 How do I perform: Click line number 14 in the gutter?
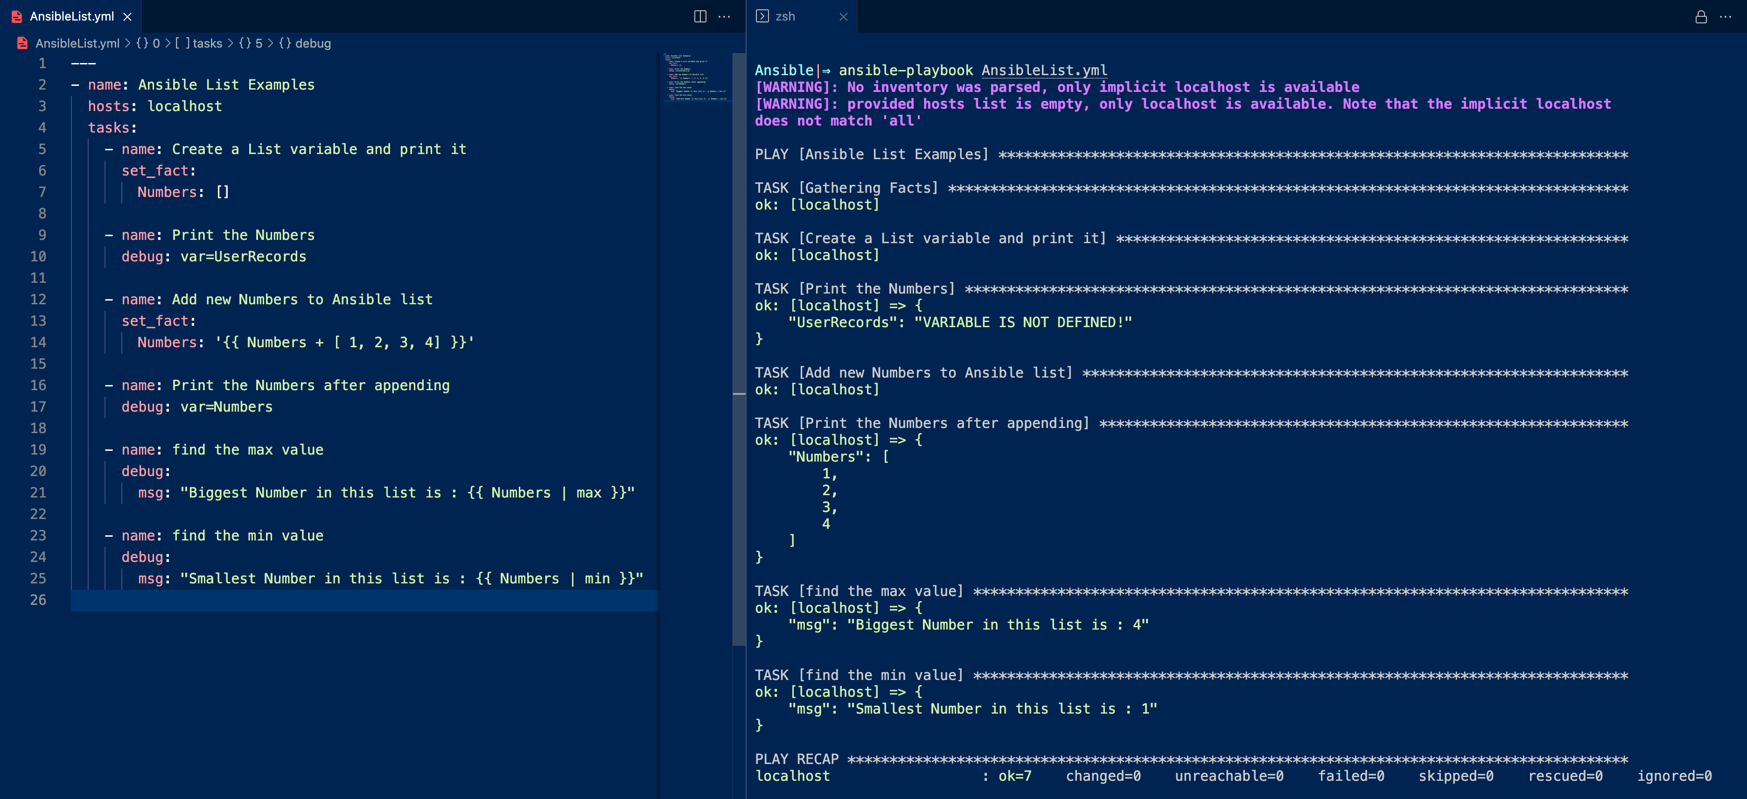[x=39, y=343]
